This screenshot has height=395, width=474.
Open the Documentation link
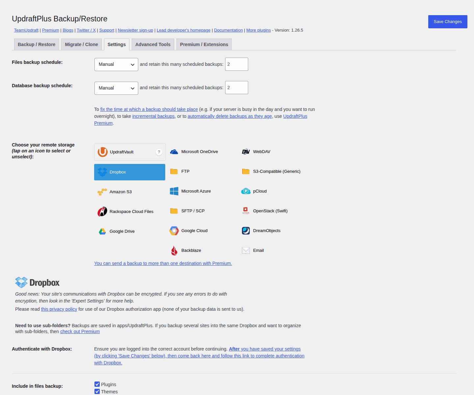point(228,30)
